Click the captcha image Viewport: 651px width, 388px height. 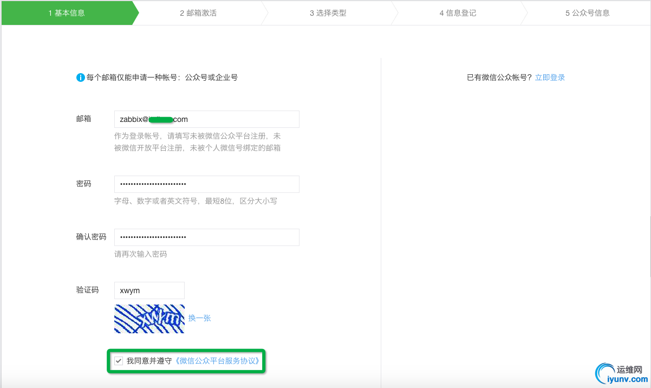coord(149,319)
